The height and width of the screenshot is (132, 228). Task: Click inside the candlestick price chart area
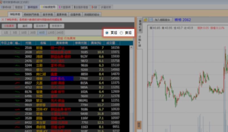[x=188, y=78]
